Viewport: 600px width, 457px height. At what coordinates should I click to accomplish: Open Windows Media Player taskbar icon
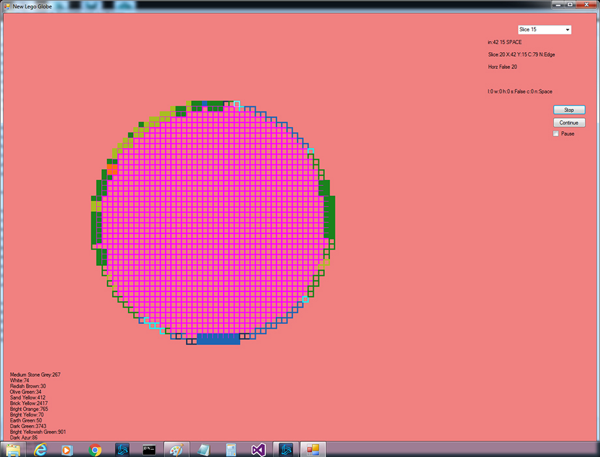[67, 449]
